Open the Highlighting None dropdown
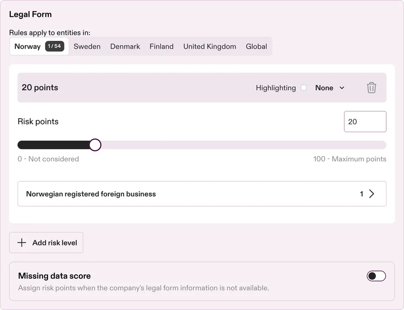 (x=330, y=88)
